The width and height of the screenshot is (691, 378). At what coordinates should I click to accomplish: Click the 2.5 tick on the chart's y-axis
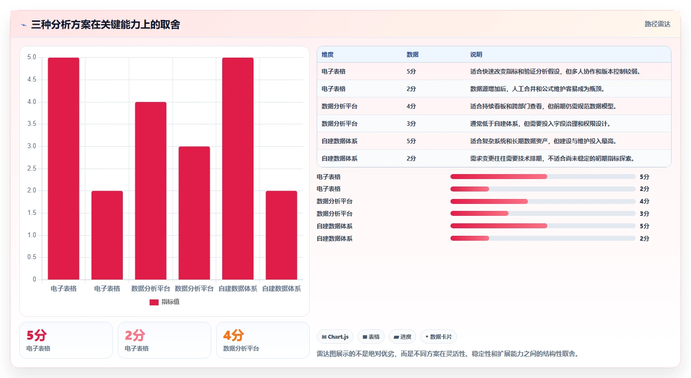click(32, 169)
